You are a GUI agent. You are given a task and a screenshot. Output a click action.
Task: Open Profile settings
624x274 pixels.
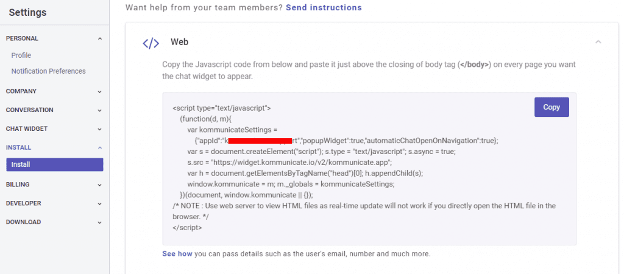point(21,55)
